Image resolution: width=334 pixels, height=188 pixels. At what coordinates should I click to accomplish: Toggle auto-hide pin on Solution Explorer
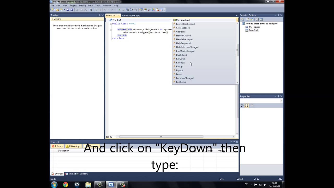(278, 15)
